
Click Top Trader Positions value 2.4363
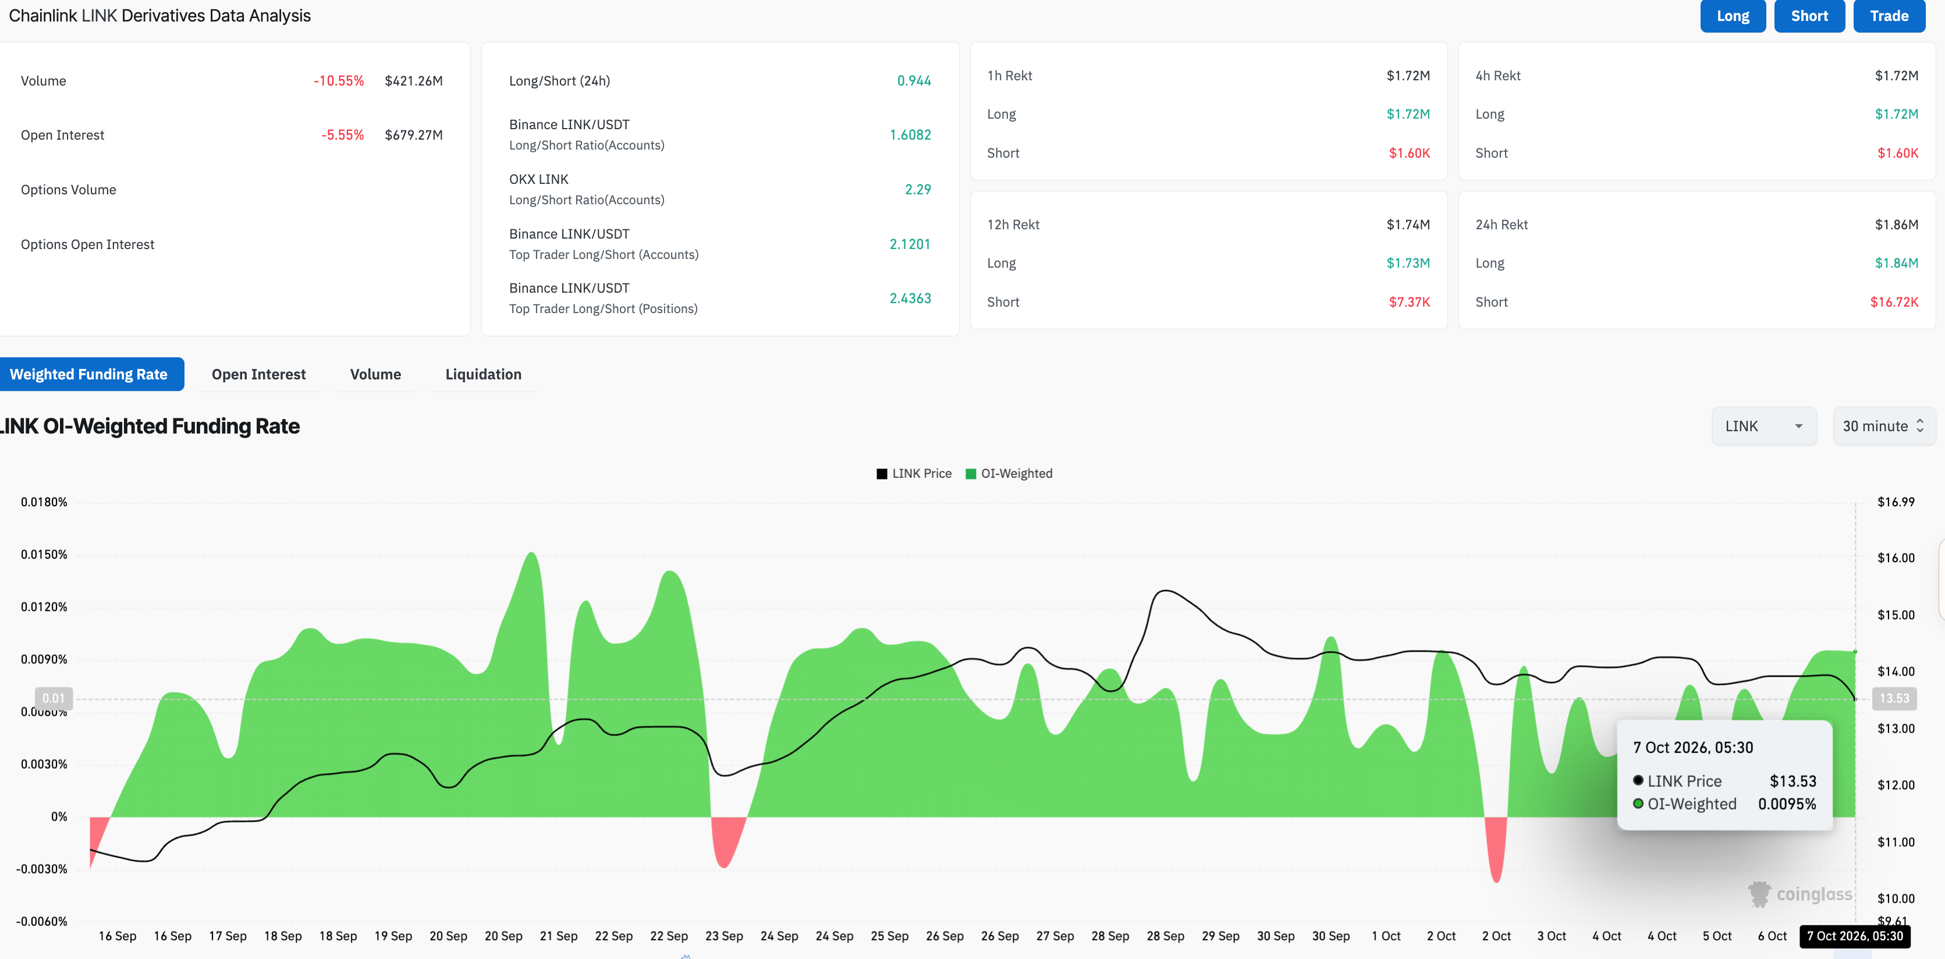[x=910, y=299]
